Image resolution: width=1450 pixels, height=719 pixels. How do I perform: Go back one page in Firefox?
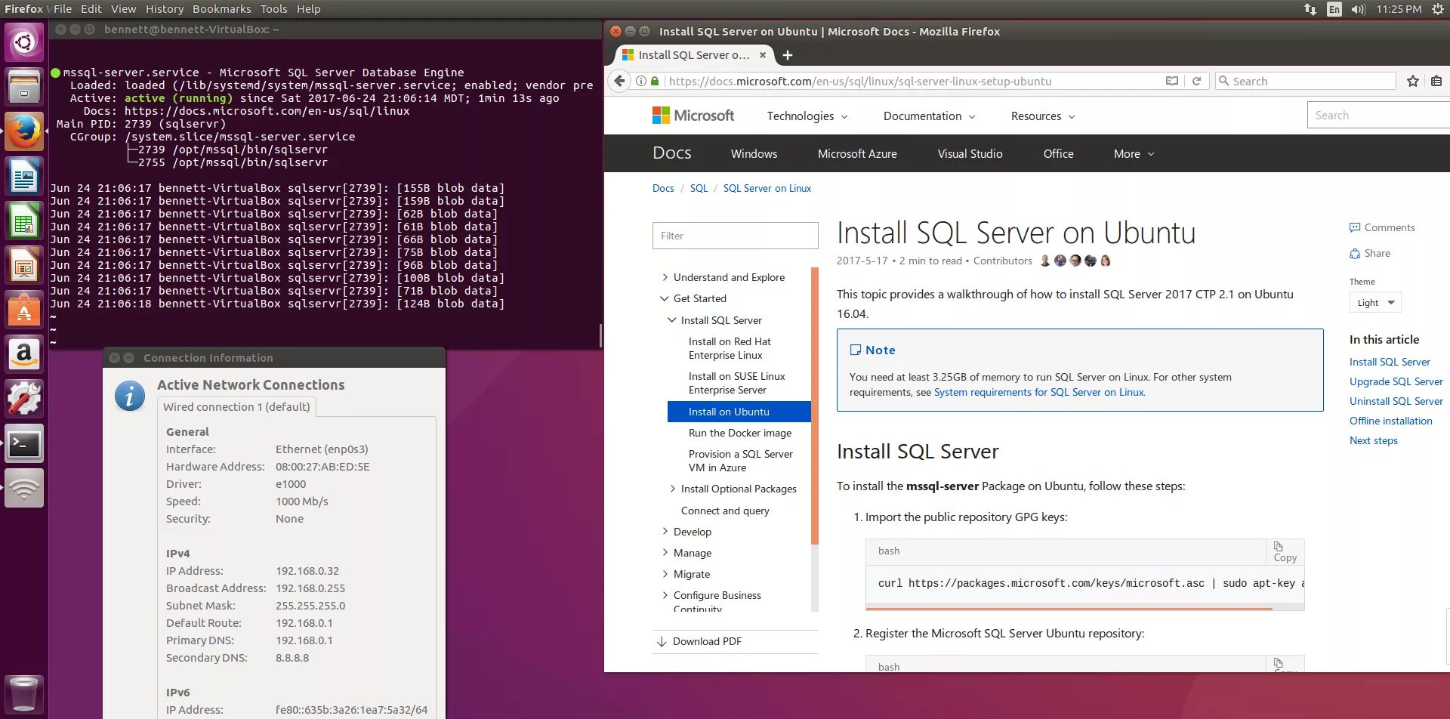click(620, 81)
